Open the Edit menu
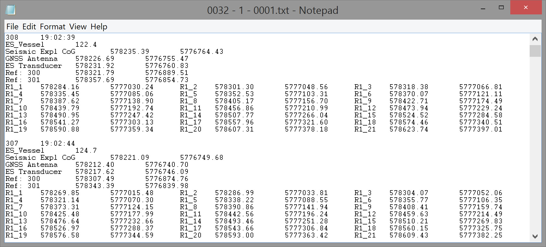Image resolution: width=546 pixels, height=247 pixels. [x=29, y=27]
